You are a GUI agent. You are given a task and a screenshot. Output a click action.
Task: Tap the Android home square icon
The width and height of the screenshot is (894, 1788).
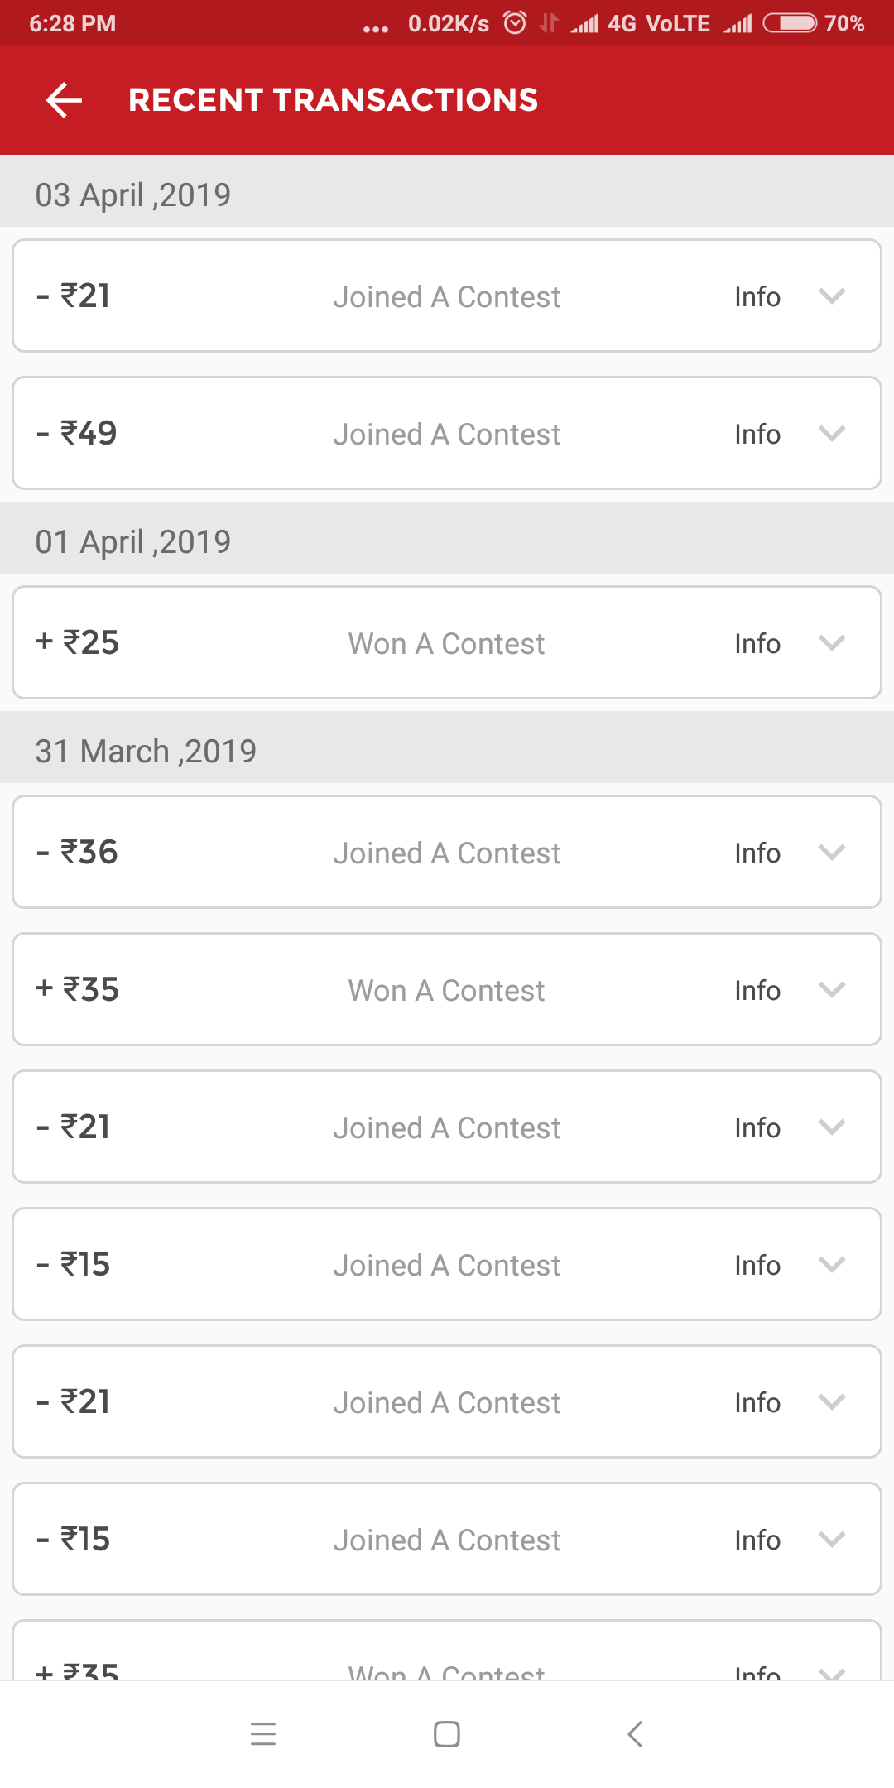coord(447,1733)
